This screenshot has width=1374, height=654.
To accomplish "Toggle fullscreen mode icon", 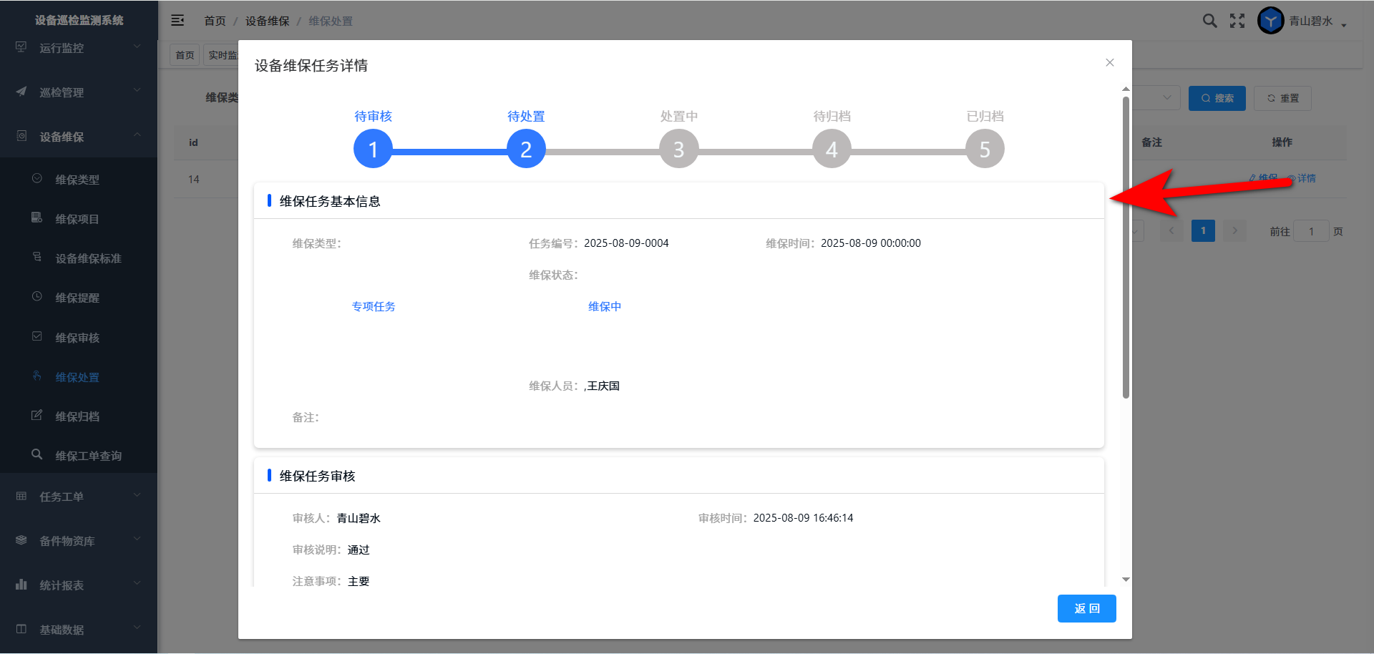I will point(1237,21).
